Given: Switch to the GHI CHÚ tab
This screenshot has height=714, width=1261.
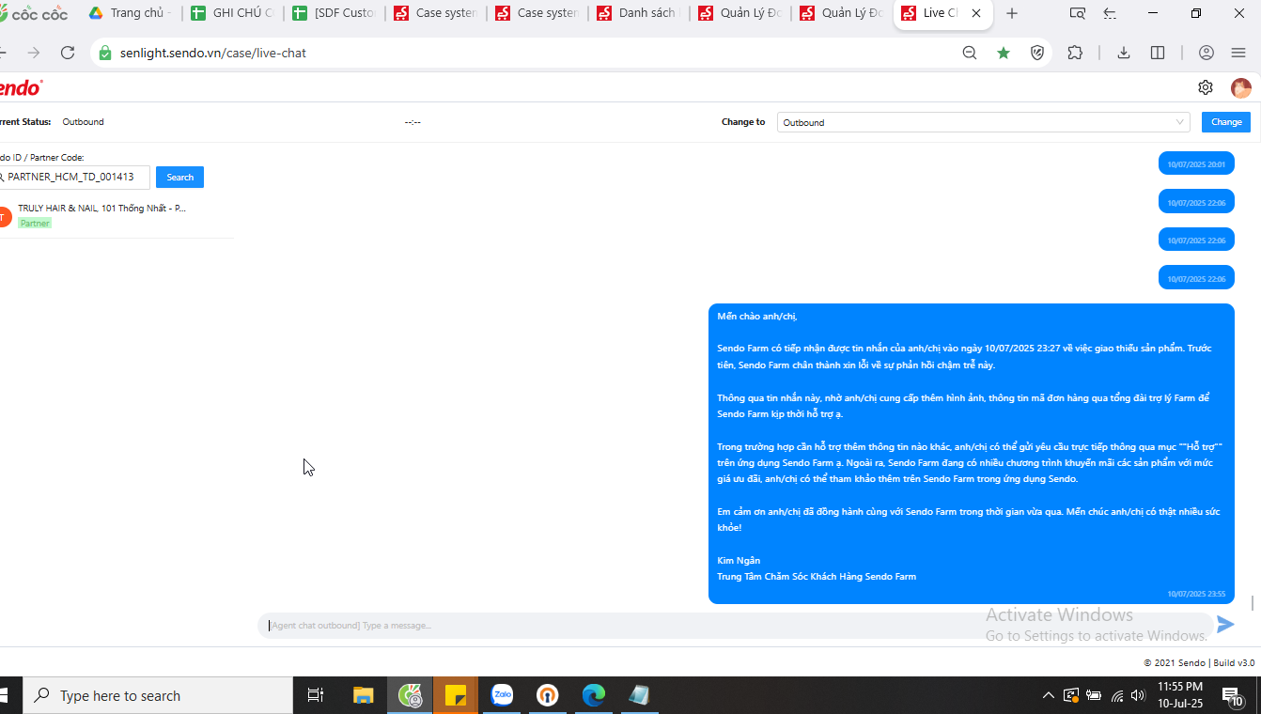Looking at the screenshot, I should (232, 13).
